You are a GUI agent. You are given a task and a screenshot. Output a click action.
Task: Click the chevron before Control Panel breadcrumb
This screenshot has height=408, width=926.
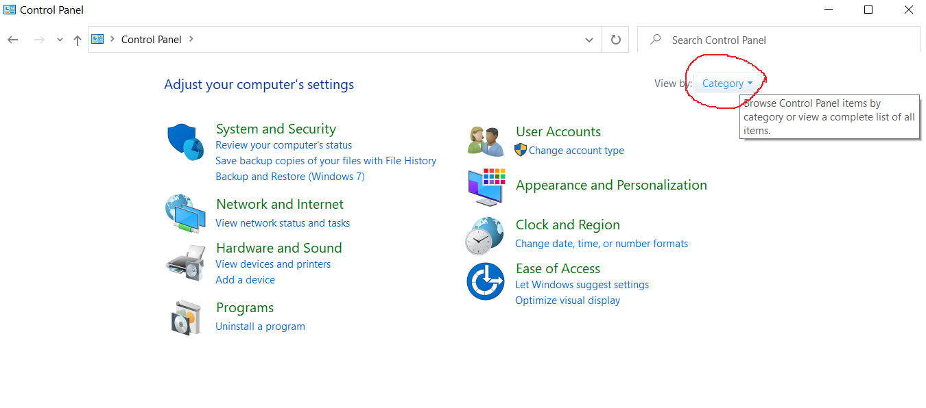[112, 39]
